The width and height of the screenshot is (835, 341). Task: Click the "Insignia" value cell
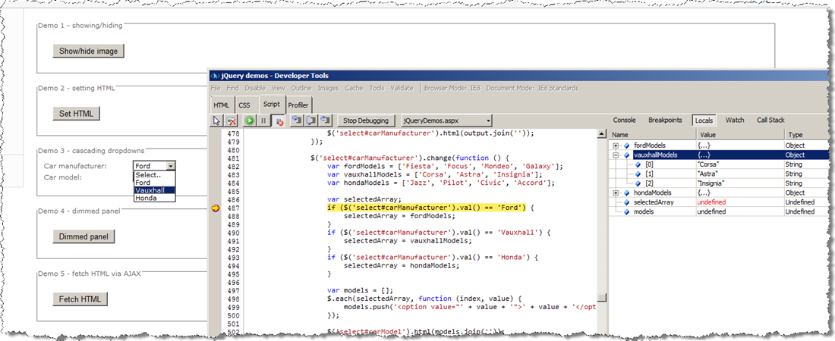click(739, 183)
